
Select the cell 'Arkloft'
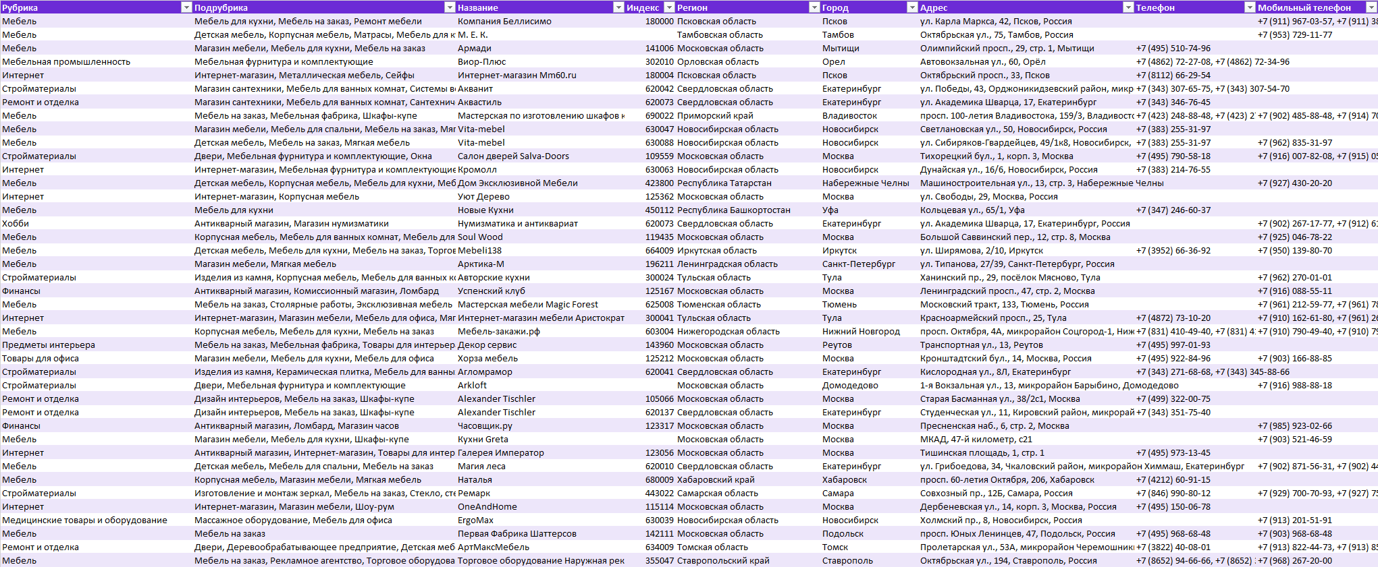pyautogui.click(x=540, y=385)
